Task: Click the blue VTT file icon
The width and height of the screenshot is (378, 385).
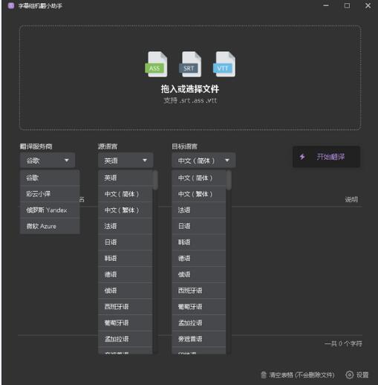Action: (x=224, y=64)
